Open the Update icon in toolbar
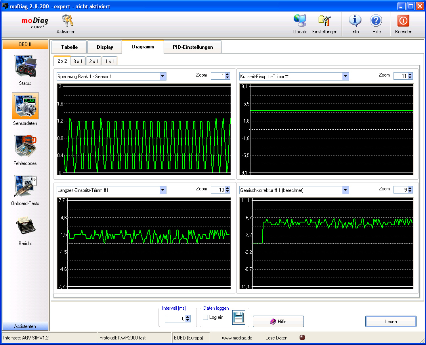 click(300, 21)
